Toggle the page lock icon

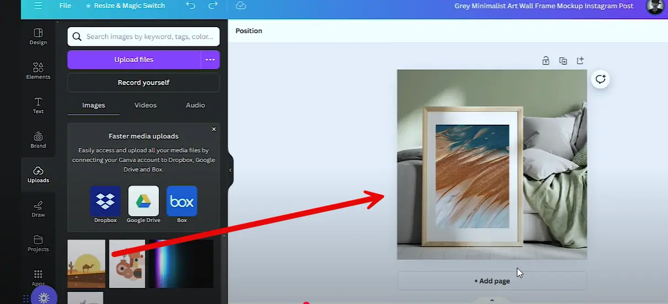point(546,61)
